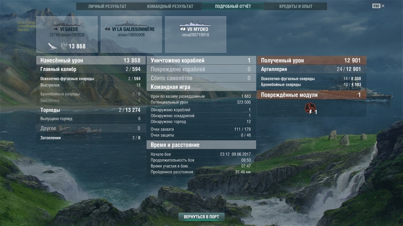
Task: Select the Подробный отчёт tab
Action: [233, 7]
